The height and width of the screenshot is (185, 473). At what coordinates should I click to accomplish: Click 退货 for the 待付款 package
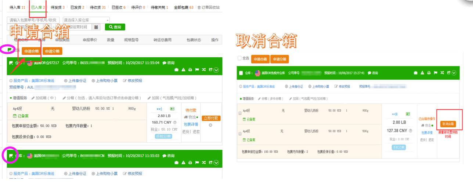[x=185, y=131]
